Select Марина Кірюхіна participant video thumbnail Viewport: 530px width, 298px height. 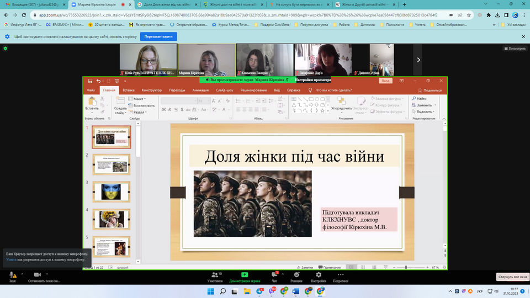pos(207,60)
